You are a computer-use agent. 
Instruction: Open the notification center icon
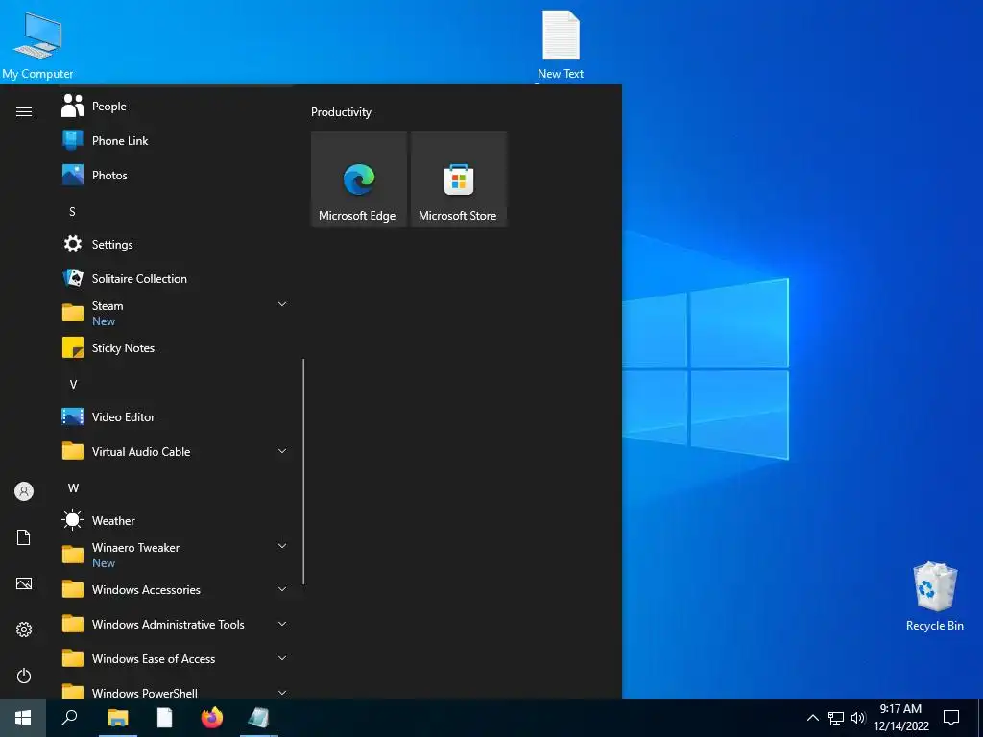951,718
